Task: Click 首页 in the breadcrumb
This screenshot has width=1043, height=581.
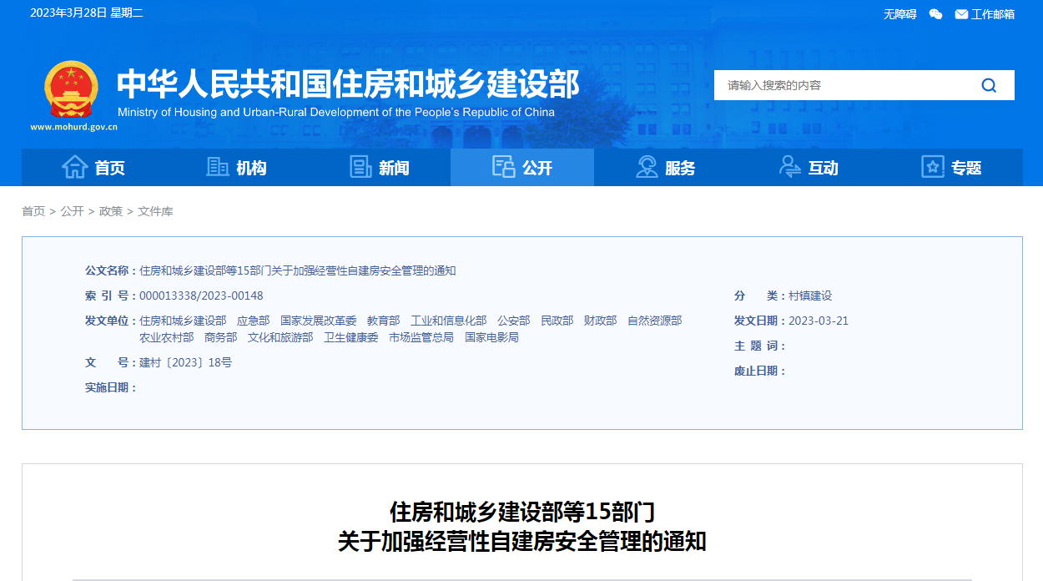Action: pos(33,211)
